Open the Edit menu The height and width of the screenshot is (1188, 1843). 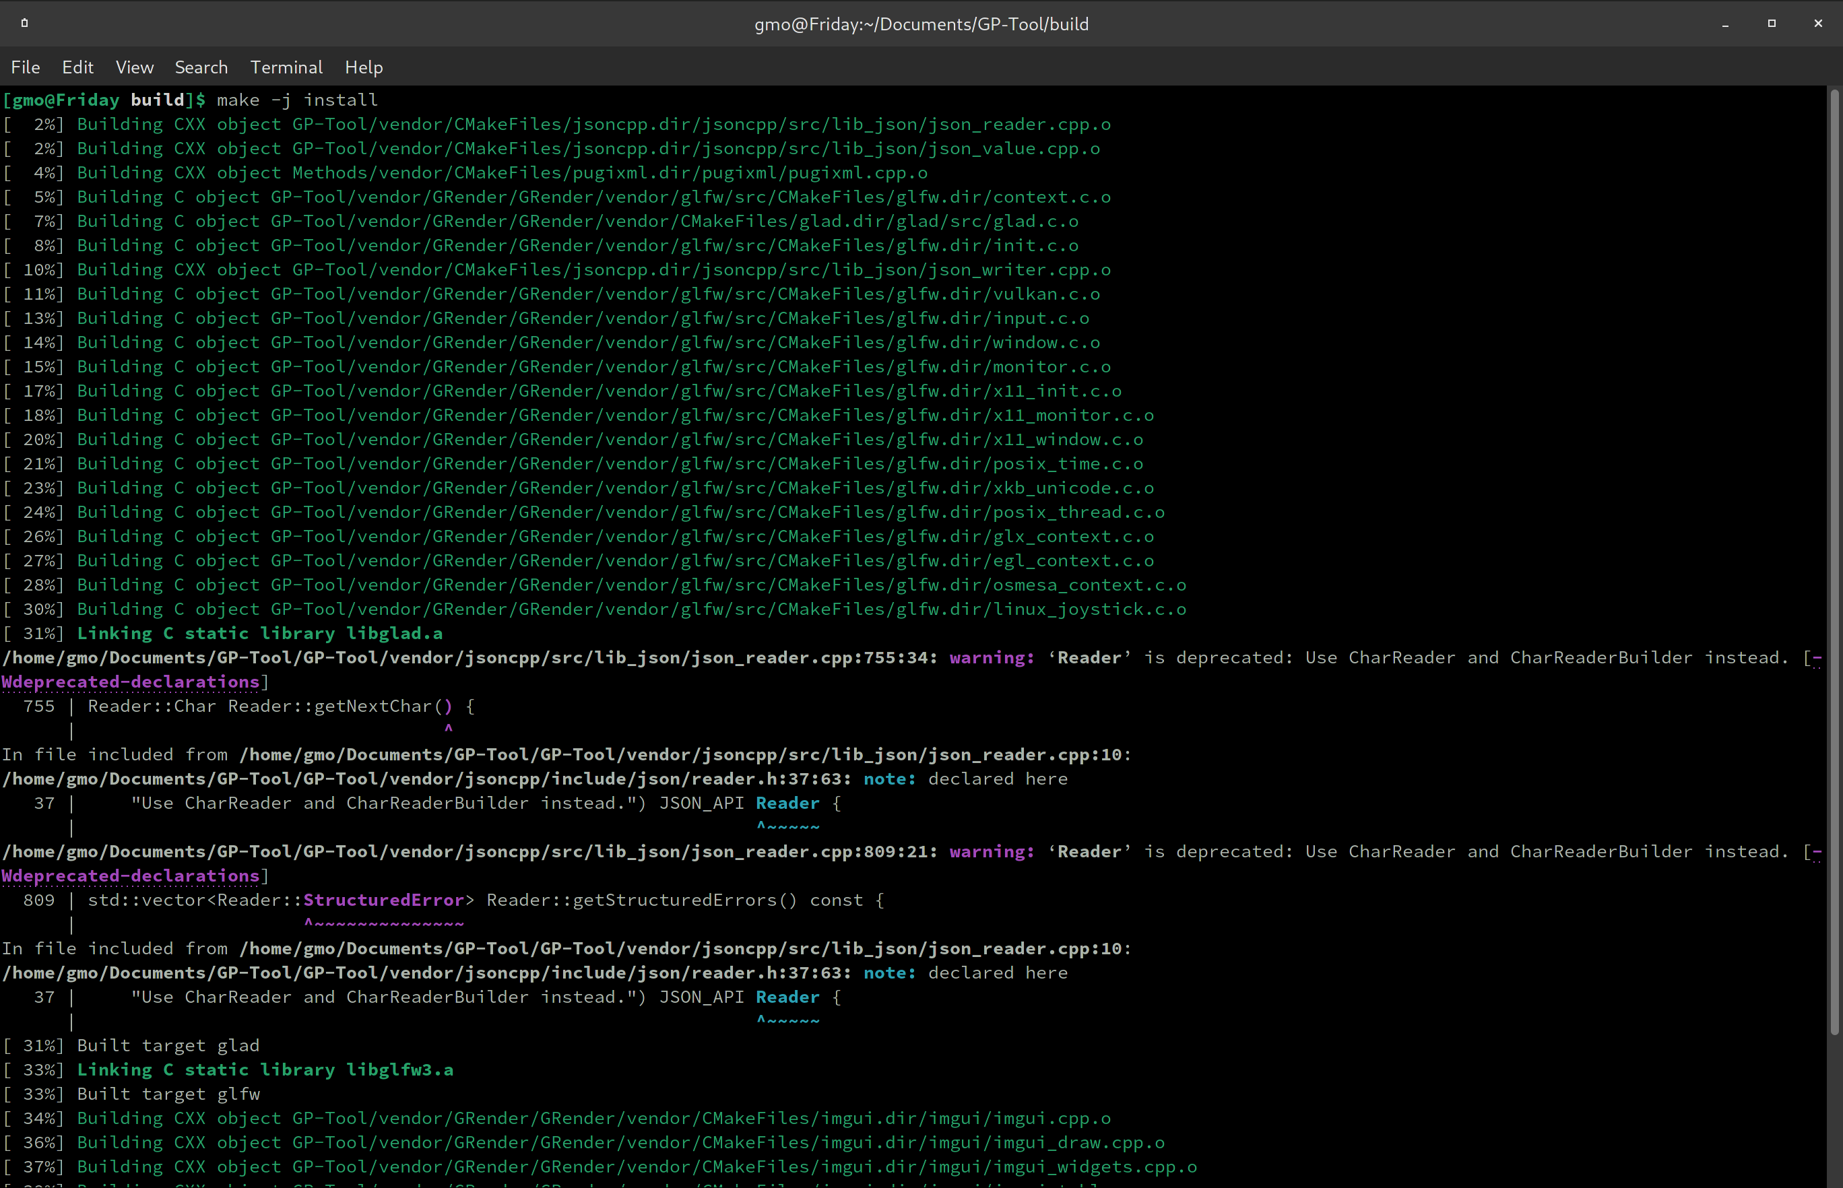pyautogui.click(x=77, y=67)
